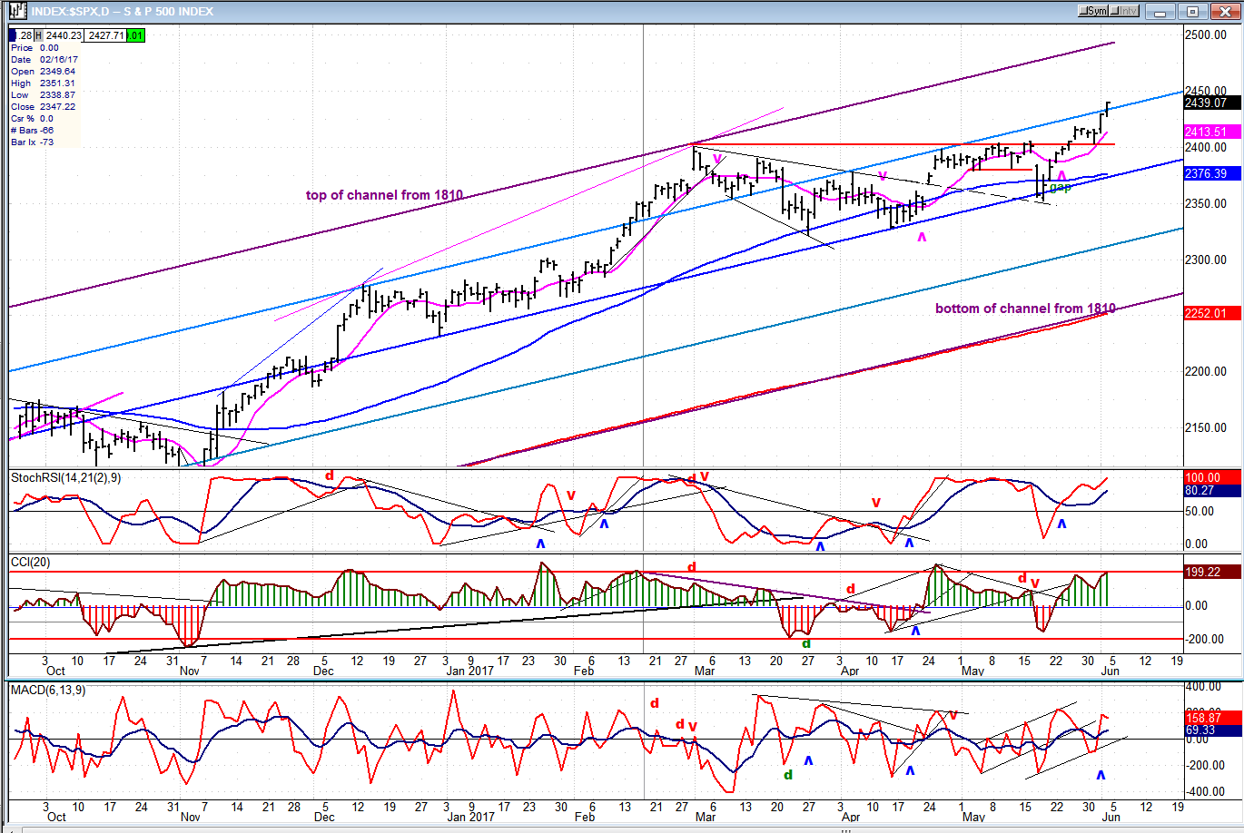Click the 2439.07 current price tag
The height and width of the screenshot is (833, 1244).
[x=1211, y=103]
